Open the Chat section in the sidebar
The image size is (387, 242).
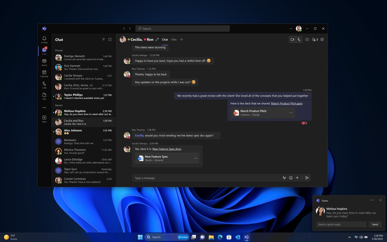[x=44, y=51]
